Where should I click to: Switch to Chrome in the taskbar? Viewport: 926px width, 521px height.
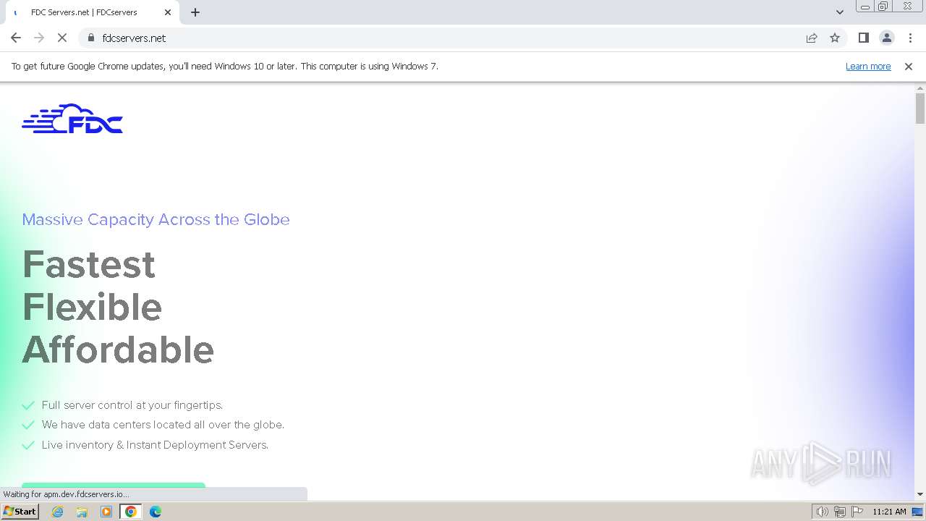tap(131, 512)
